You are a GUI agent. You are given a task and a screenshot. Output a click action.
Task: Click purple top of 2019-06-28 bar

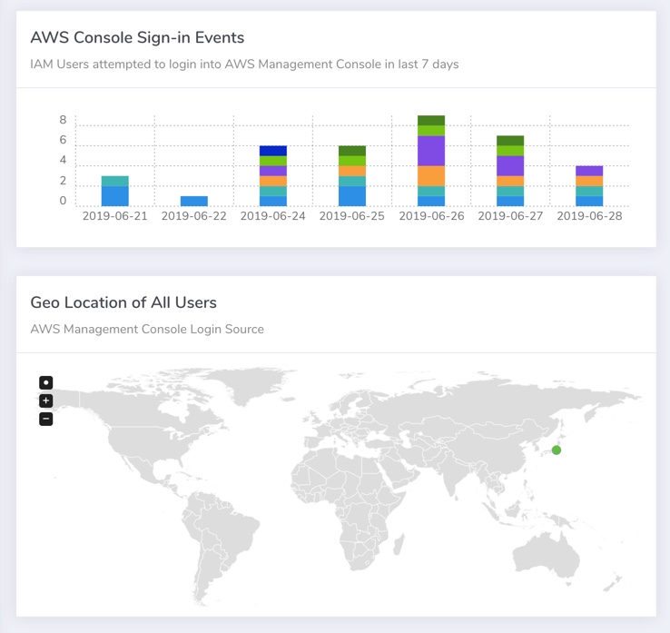pyautogui.click(x=589, y=171)
